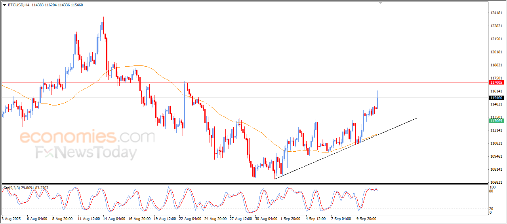Select the Sto(5,3,3) 79.8691 83.2767 indicator label

tap(26, 187)
